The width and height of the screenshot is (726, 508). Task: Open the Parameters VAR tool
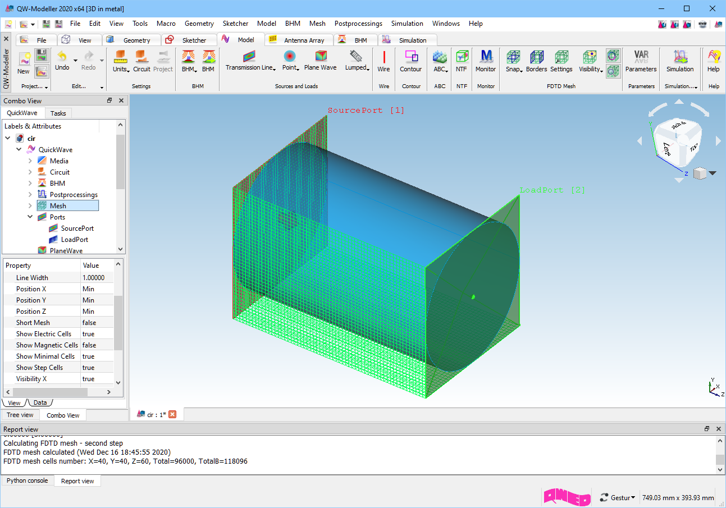[x=641, y=62]
